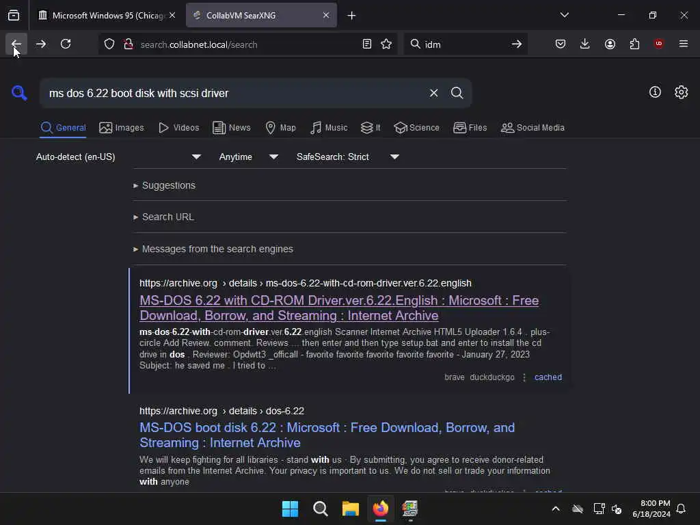Image resolution: width=700 pixels, height=525 pixels.
Task: Select the Videos search category
Action: coord(178,128)
